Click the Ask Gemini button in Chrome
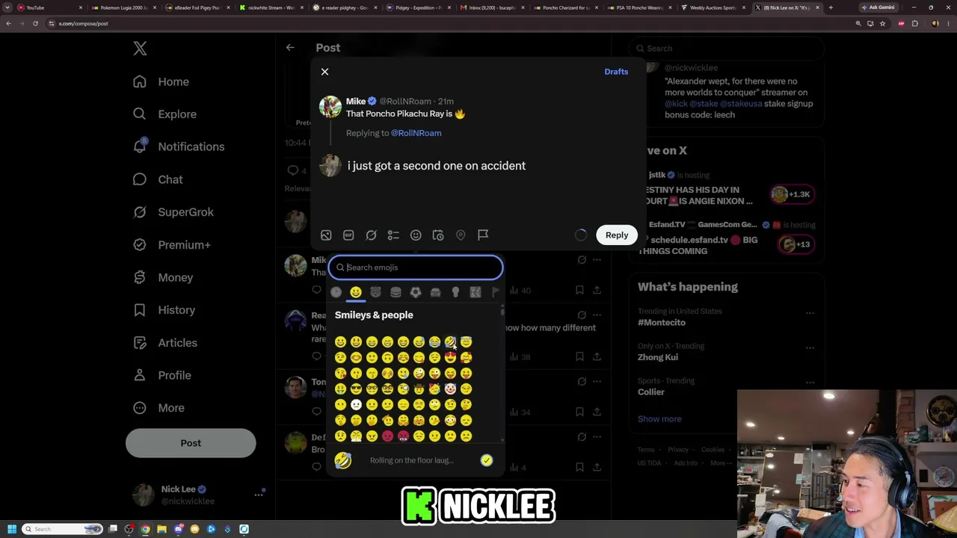The image size is (957, 538). (878, 7)
